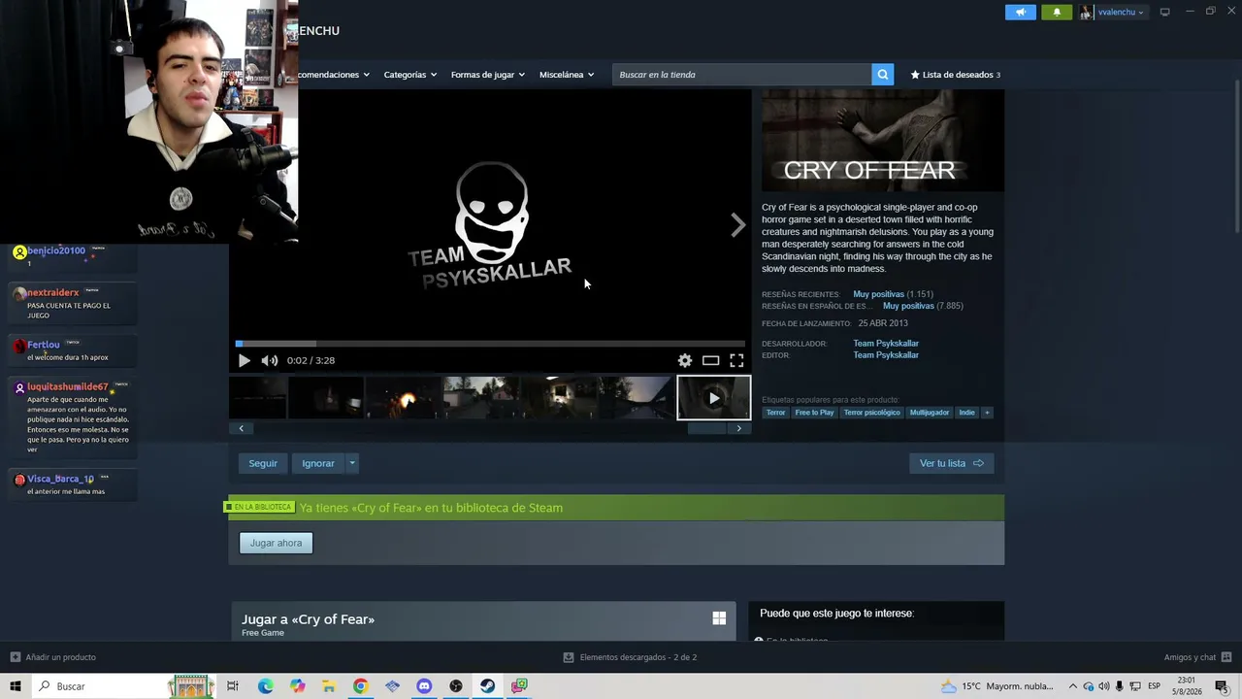Open OBS Studio from taskbar
This screenshot has width=1242, height=699.
coord(456,686)
